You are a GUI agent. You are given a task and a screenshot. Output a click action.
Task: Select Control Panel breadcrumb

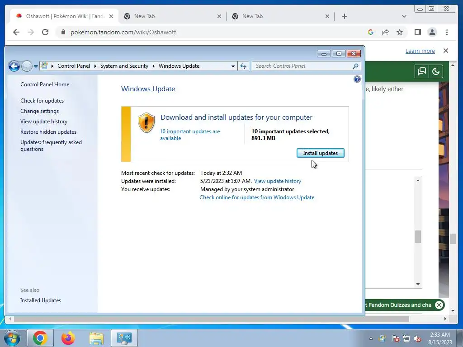(x=74, y=66)
